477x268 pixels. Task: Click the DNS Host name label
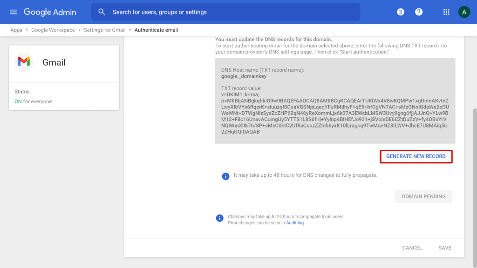coord(263,70)
